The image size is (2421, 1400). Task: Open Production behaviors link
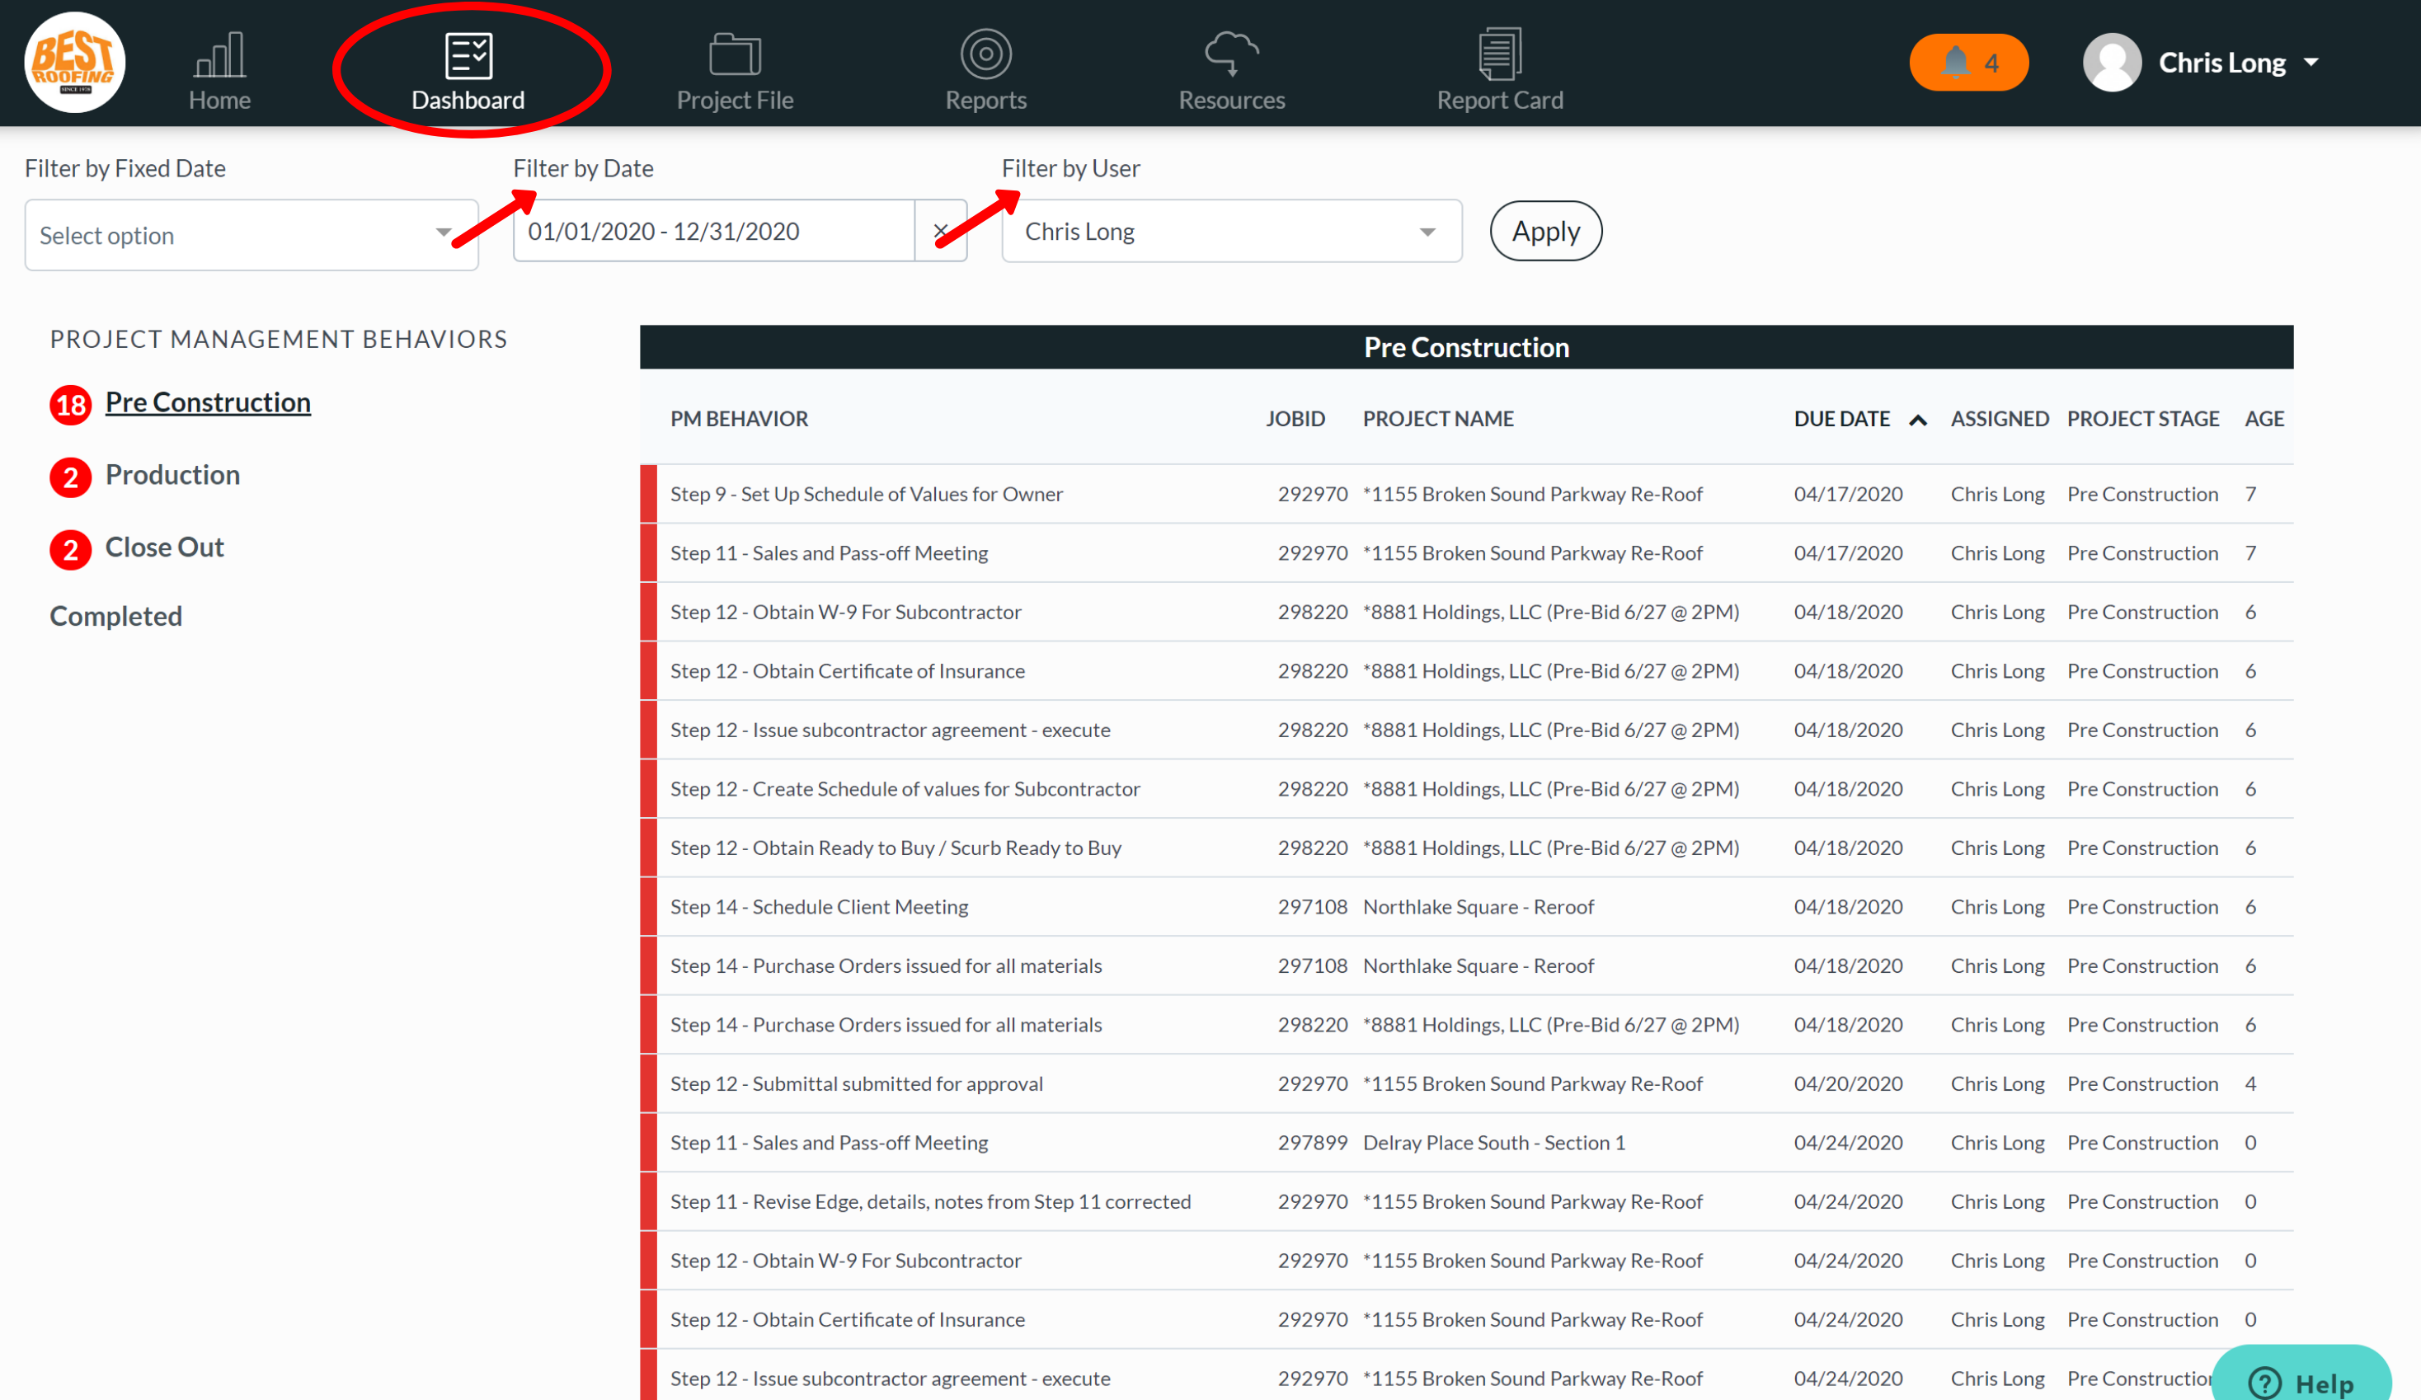click(x=173, y=475)
